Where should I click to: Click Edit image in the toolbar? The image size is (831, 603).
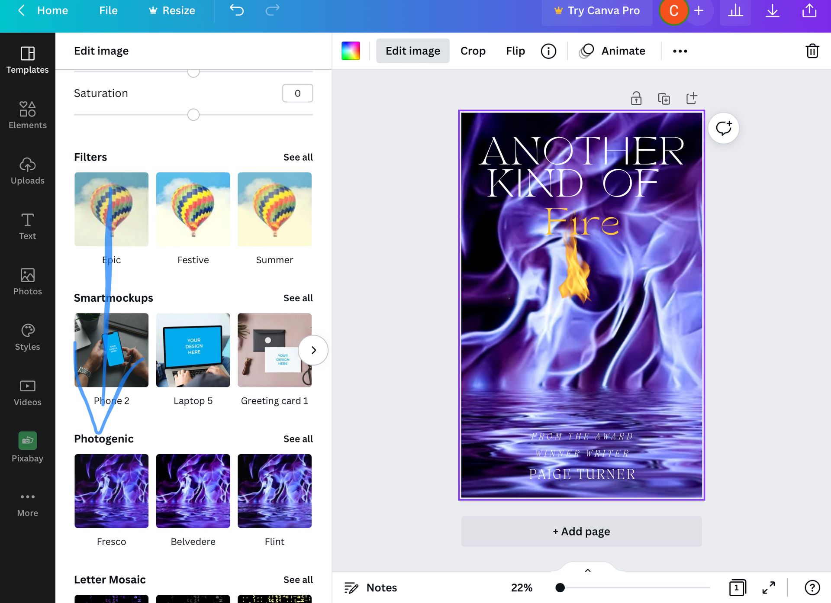[x=412, y=51]
